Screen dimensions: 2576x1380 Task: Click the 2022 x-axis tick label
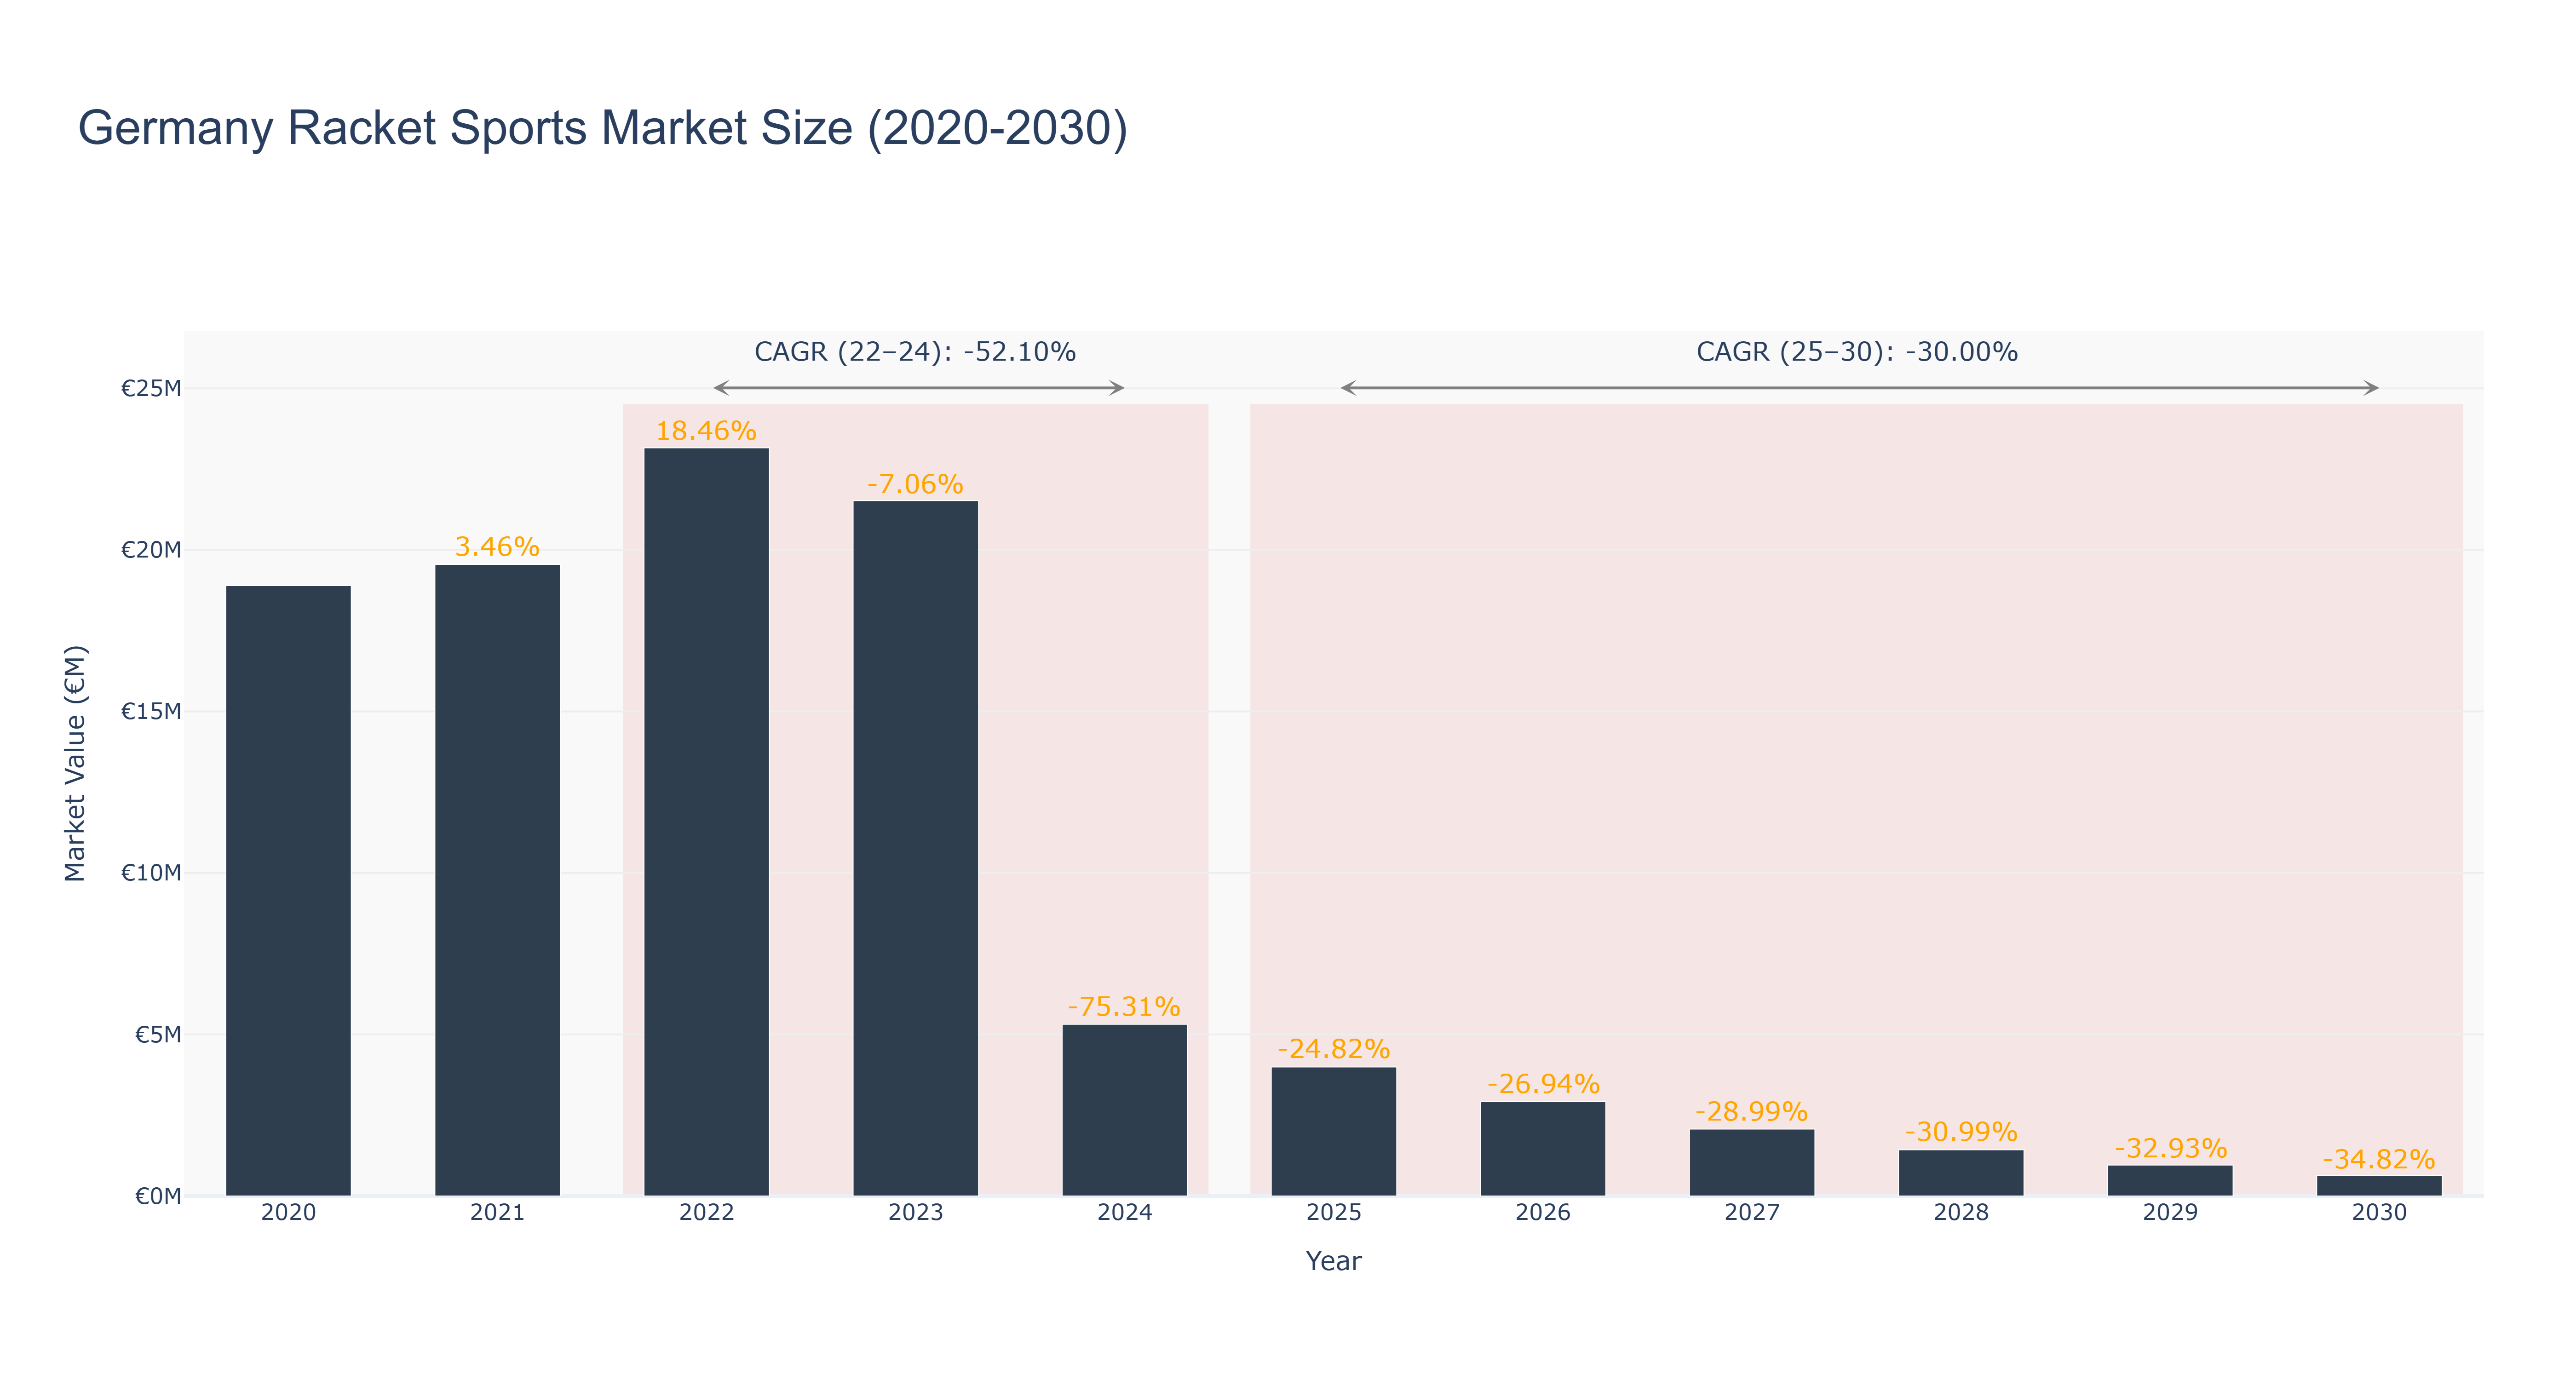pyautogui.click(x=706, y=1213)
